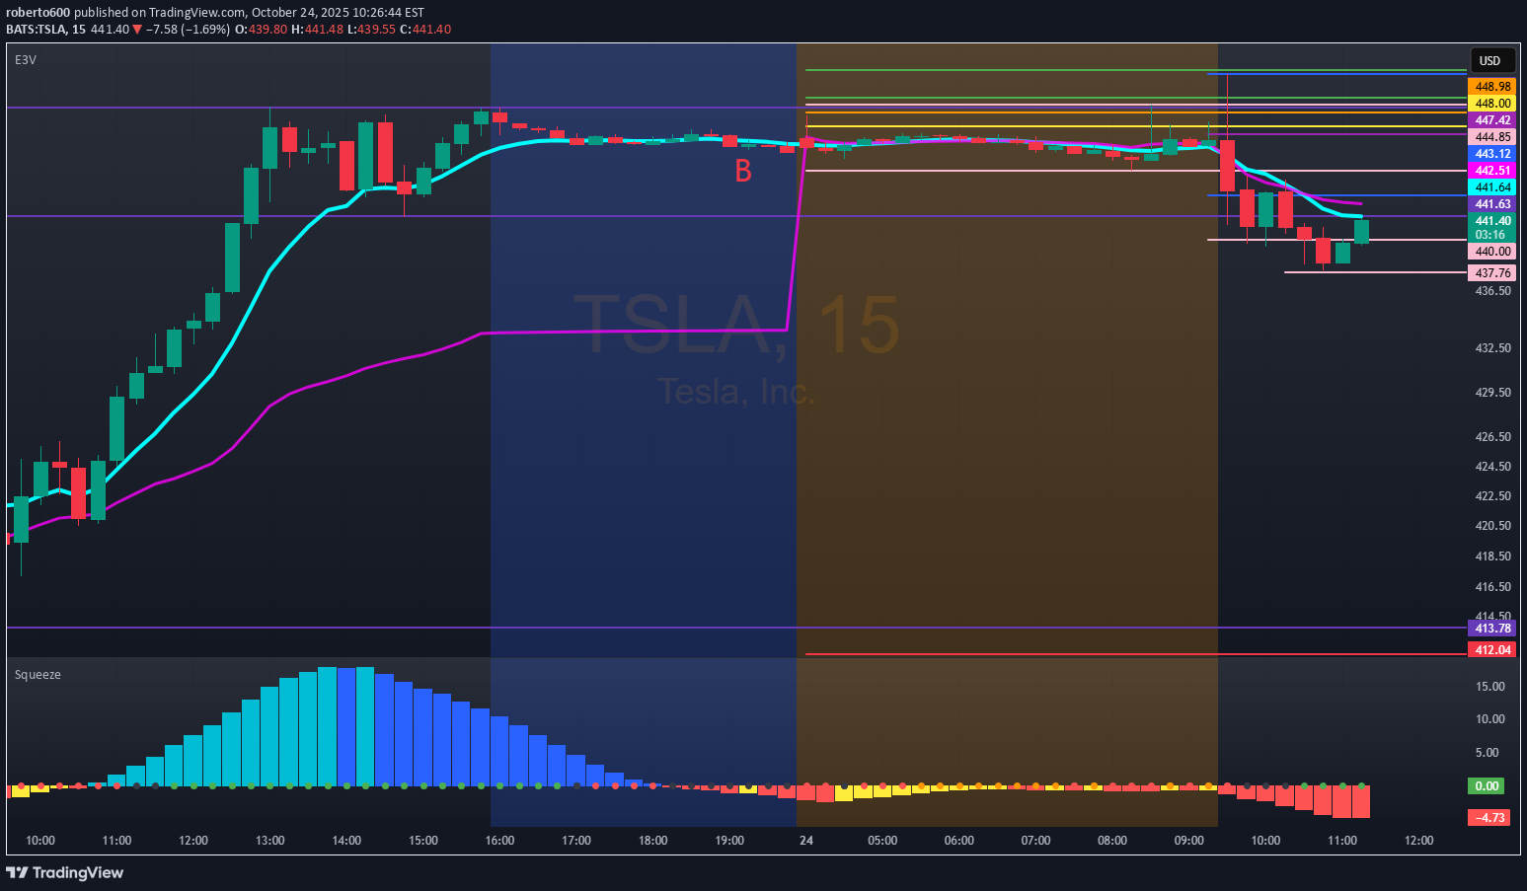Click the roberto600 username in the header
The image size is (1527, 891).
(38, 13)
